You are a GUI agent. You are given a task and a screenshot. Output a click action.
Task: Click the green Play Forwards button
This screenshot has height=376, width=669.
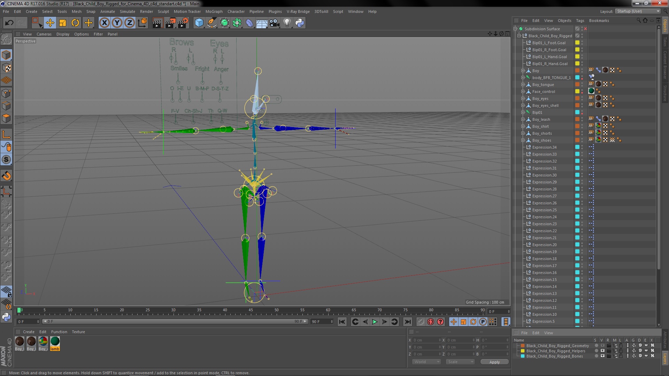point(375,322)
